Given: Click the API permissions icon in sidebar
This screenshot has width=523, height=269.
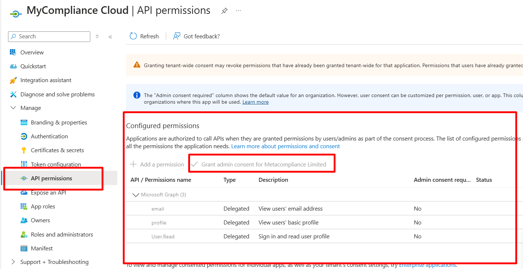Looking at the screenshot, I should tap(24, 178).
